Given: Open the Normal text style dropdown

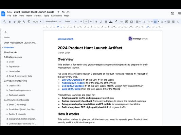Looking at the screenshot, I should tap(53, 22).
